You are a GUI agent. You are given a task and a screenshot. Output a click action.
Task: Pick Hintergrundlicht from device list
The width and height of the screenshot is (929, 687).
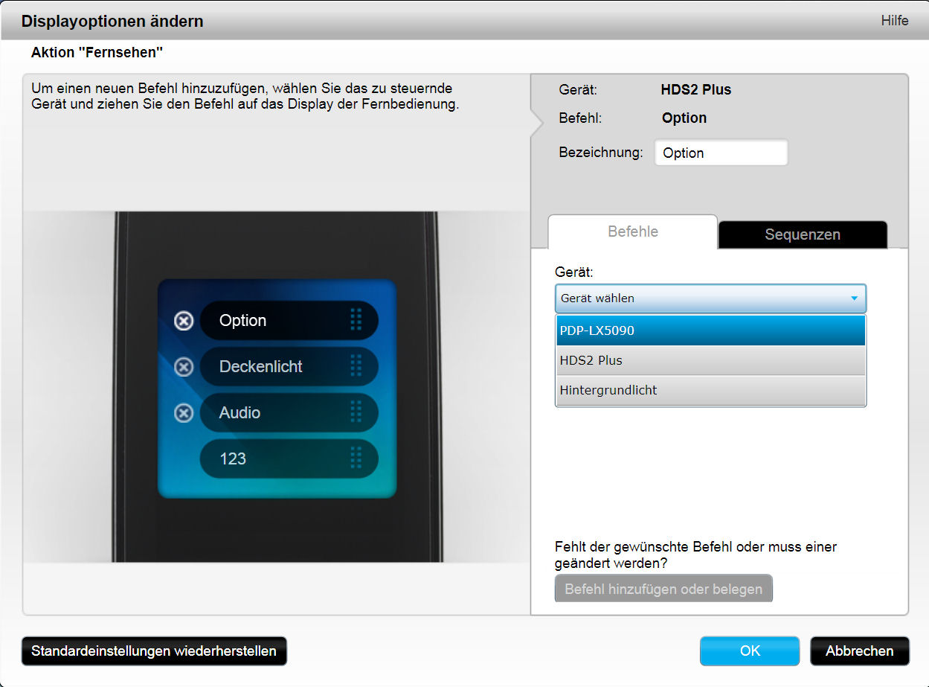click(710, 390)
